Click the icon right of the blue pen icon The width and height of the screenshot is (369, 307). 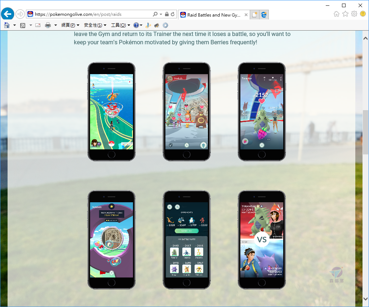pos(157,25)
